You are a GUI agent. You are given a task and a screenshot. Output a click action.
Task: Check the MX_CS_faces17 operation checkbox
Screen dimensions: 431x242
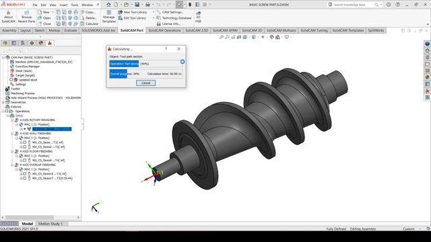pyautogui.click(x=25, y=178)
